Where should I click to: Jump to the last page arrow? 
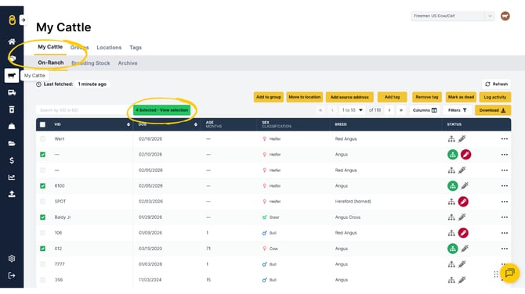pos(400,110)
